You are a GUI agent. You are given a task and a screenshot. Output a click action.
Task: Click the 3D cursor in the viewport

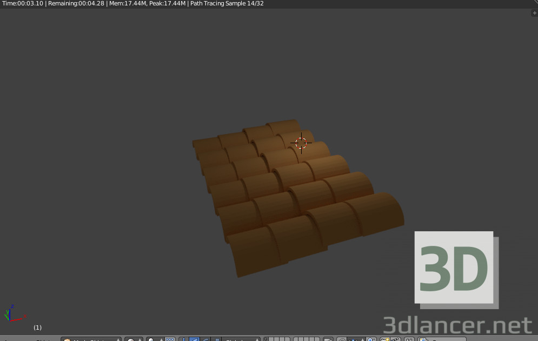tap(302, 143)
